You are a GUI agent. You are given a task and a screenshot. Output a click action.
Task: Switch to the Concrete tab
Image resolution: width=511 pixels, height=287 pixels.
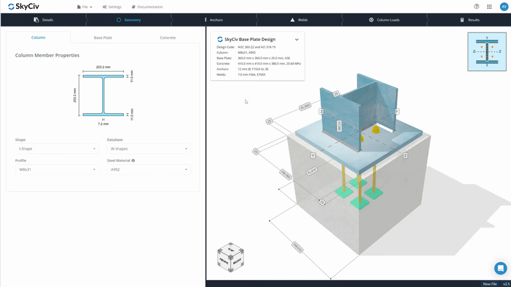click(x=167, y=38)
